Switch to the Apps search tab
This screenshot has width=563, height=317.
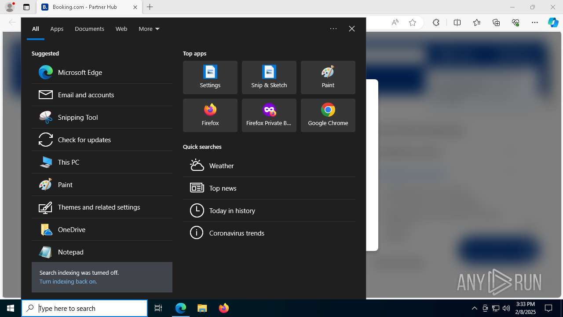point(57,29)
